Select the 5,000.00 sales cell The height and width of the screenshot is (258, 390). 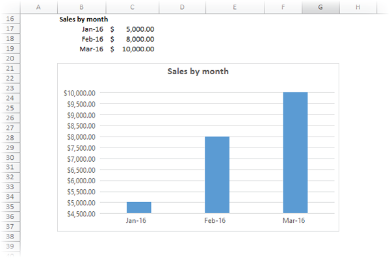133,29
